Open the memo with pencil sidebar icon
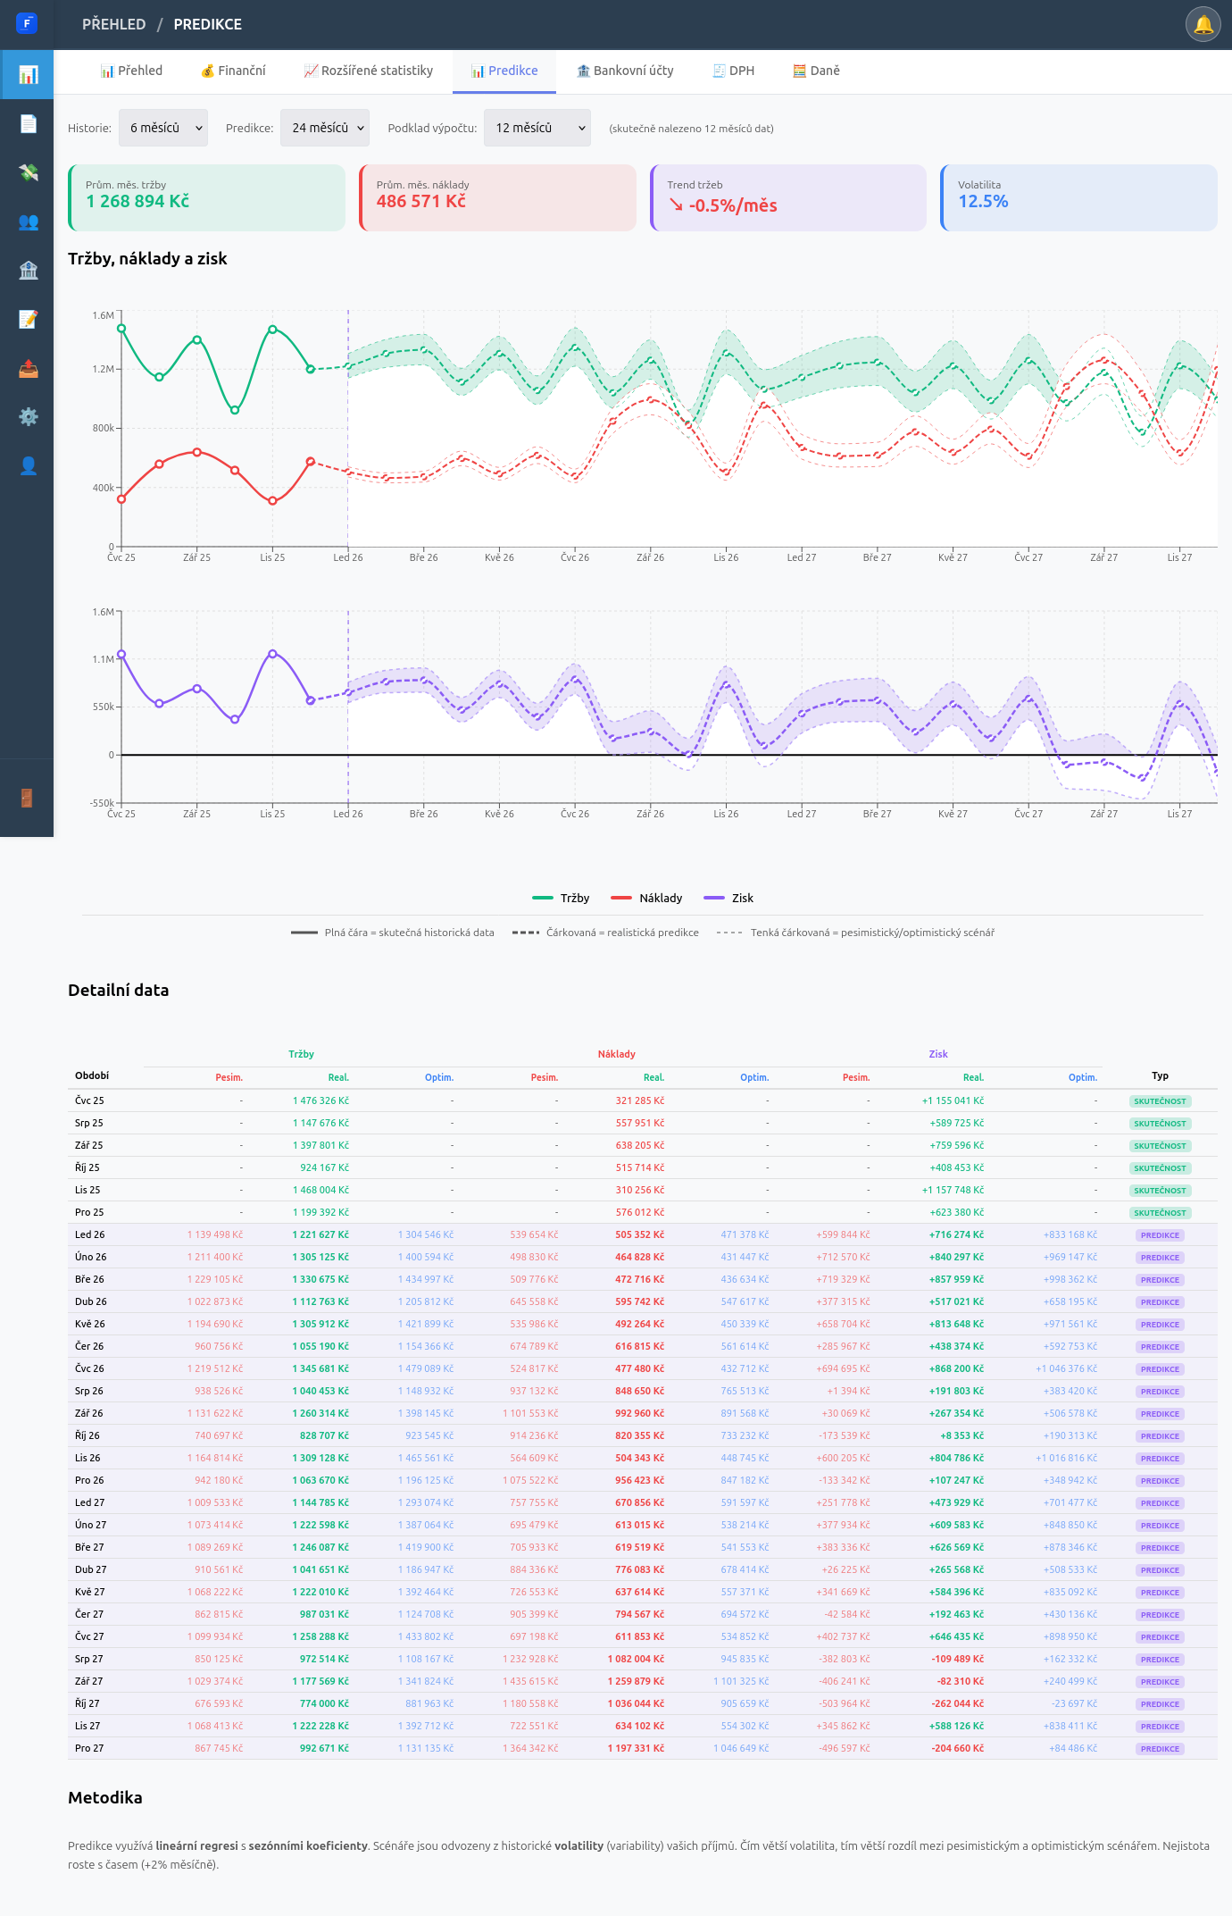Viewport: 1232px width, 1916px height. click(28, 320)
